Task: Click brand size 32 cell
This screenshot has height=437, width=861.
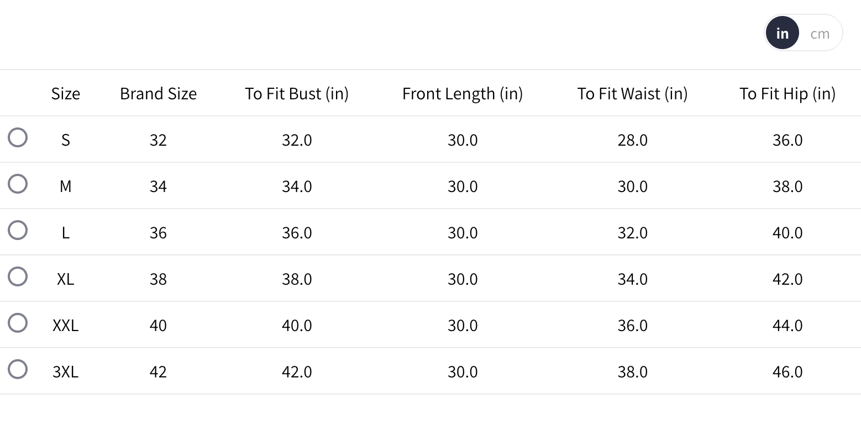Action: (x=158, y=140)
